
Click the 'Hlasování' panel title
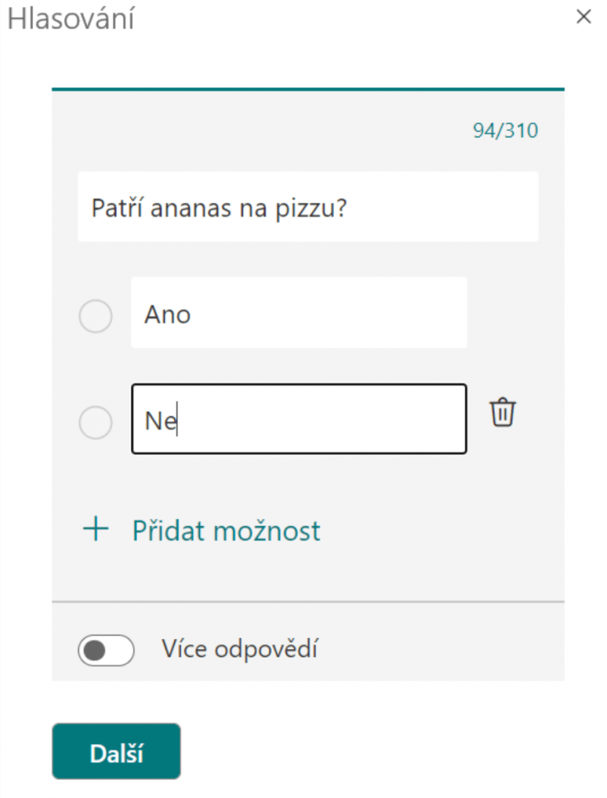click(71, 19)
